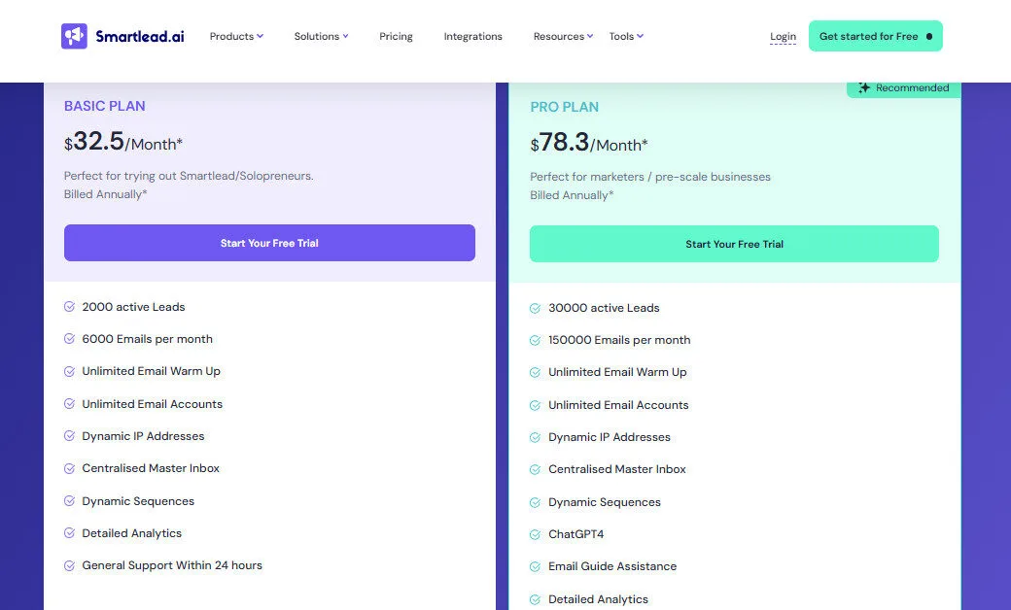Click the checkmark beside 150000 Emails per month
This screenshot has width=1011, height=610.
point(535,340)
